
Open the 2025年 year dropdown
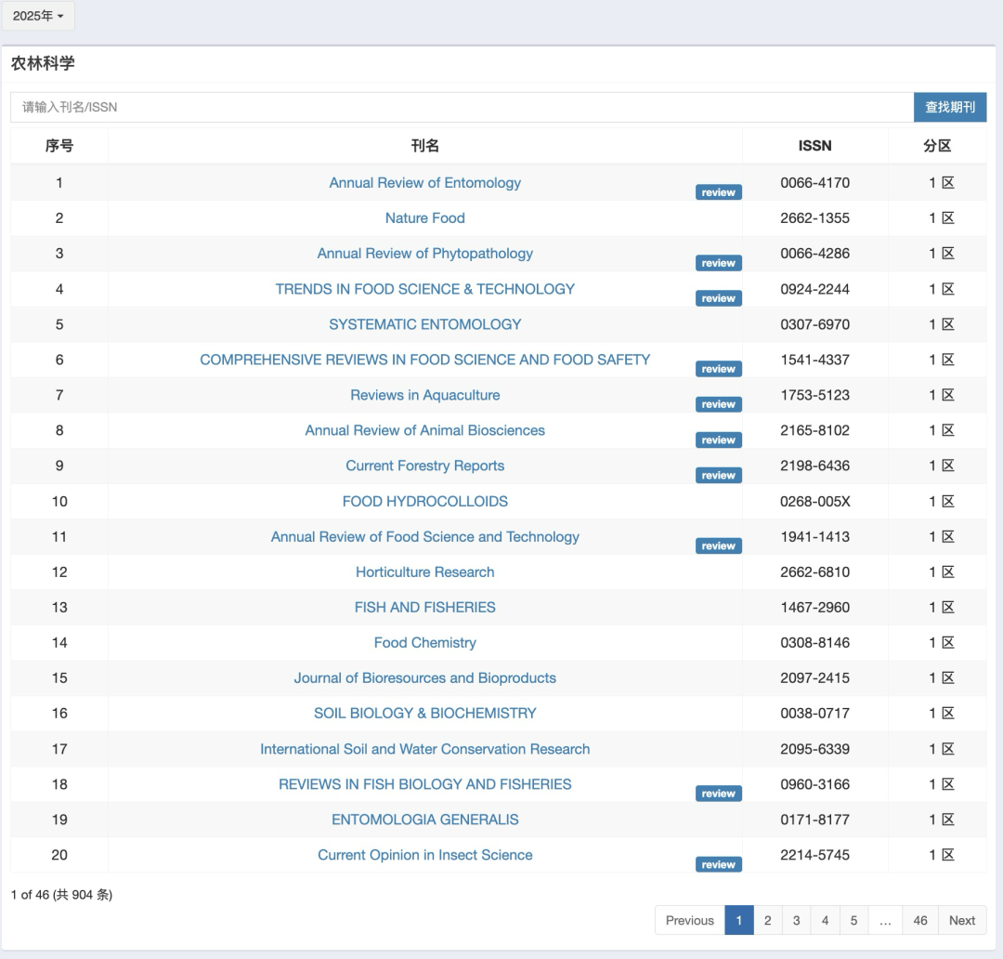coord(38,16)
